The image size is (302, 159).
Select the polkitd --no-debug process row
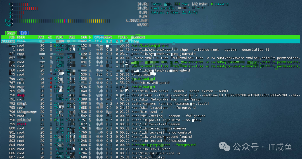[151, 120]
